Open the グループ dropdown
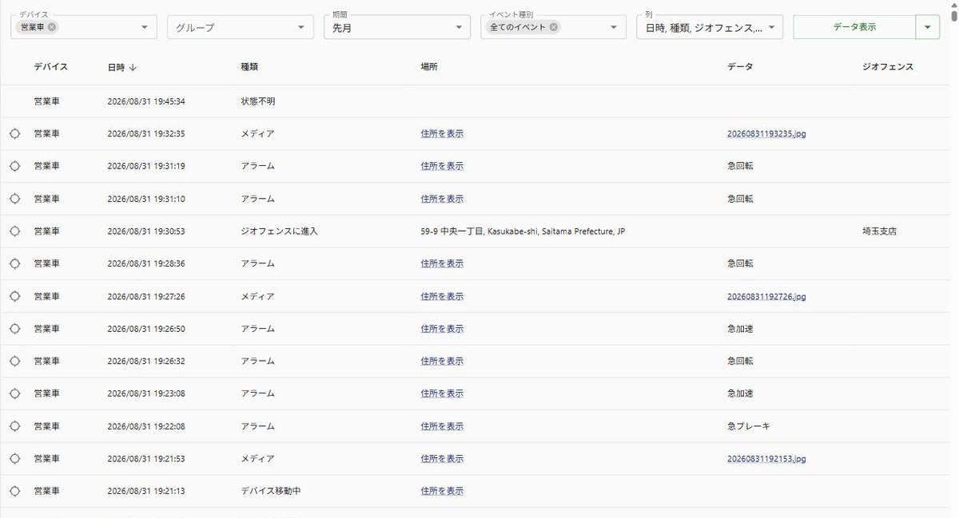The height and width of the screenshot is (518, 959). 240,27
